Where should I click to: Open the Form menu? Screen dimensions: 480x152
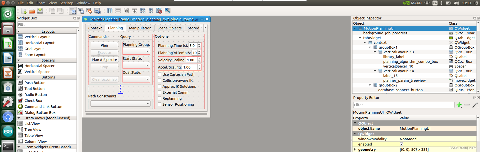41,3
